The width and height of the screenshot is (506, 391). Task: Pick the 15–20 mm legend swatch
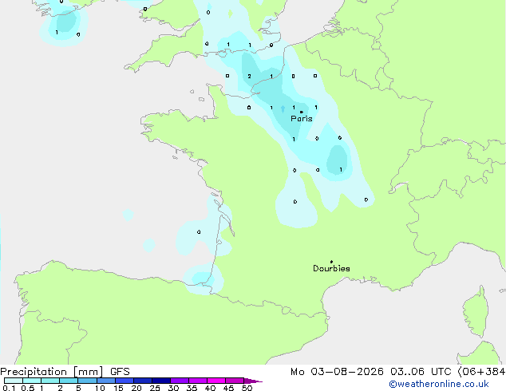tap(125, 381)
